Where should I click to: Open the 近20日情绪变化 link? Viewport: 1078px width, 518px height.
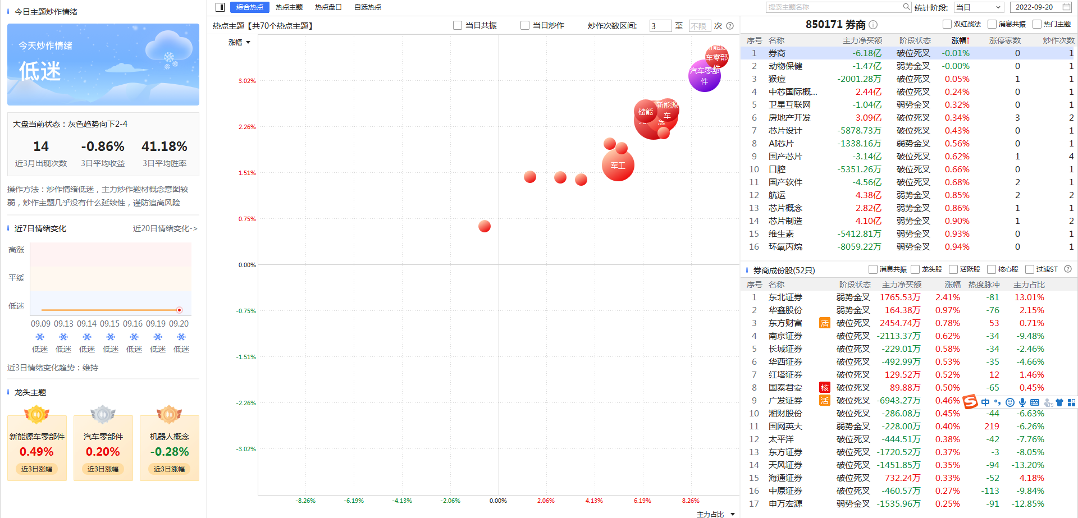(x=165, y=228)
